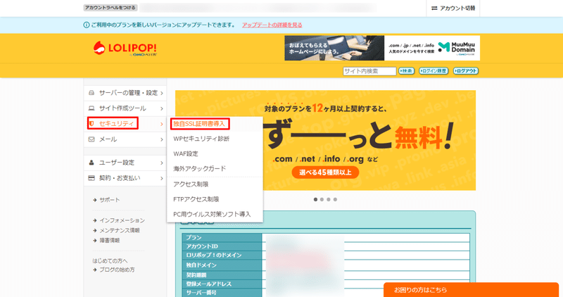563x297 pixels.
Task: Select fourth carousel dot
Action: click(x=335, y=199)
